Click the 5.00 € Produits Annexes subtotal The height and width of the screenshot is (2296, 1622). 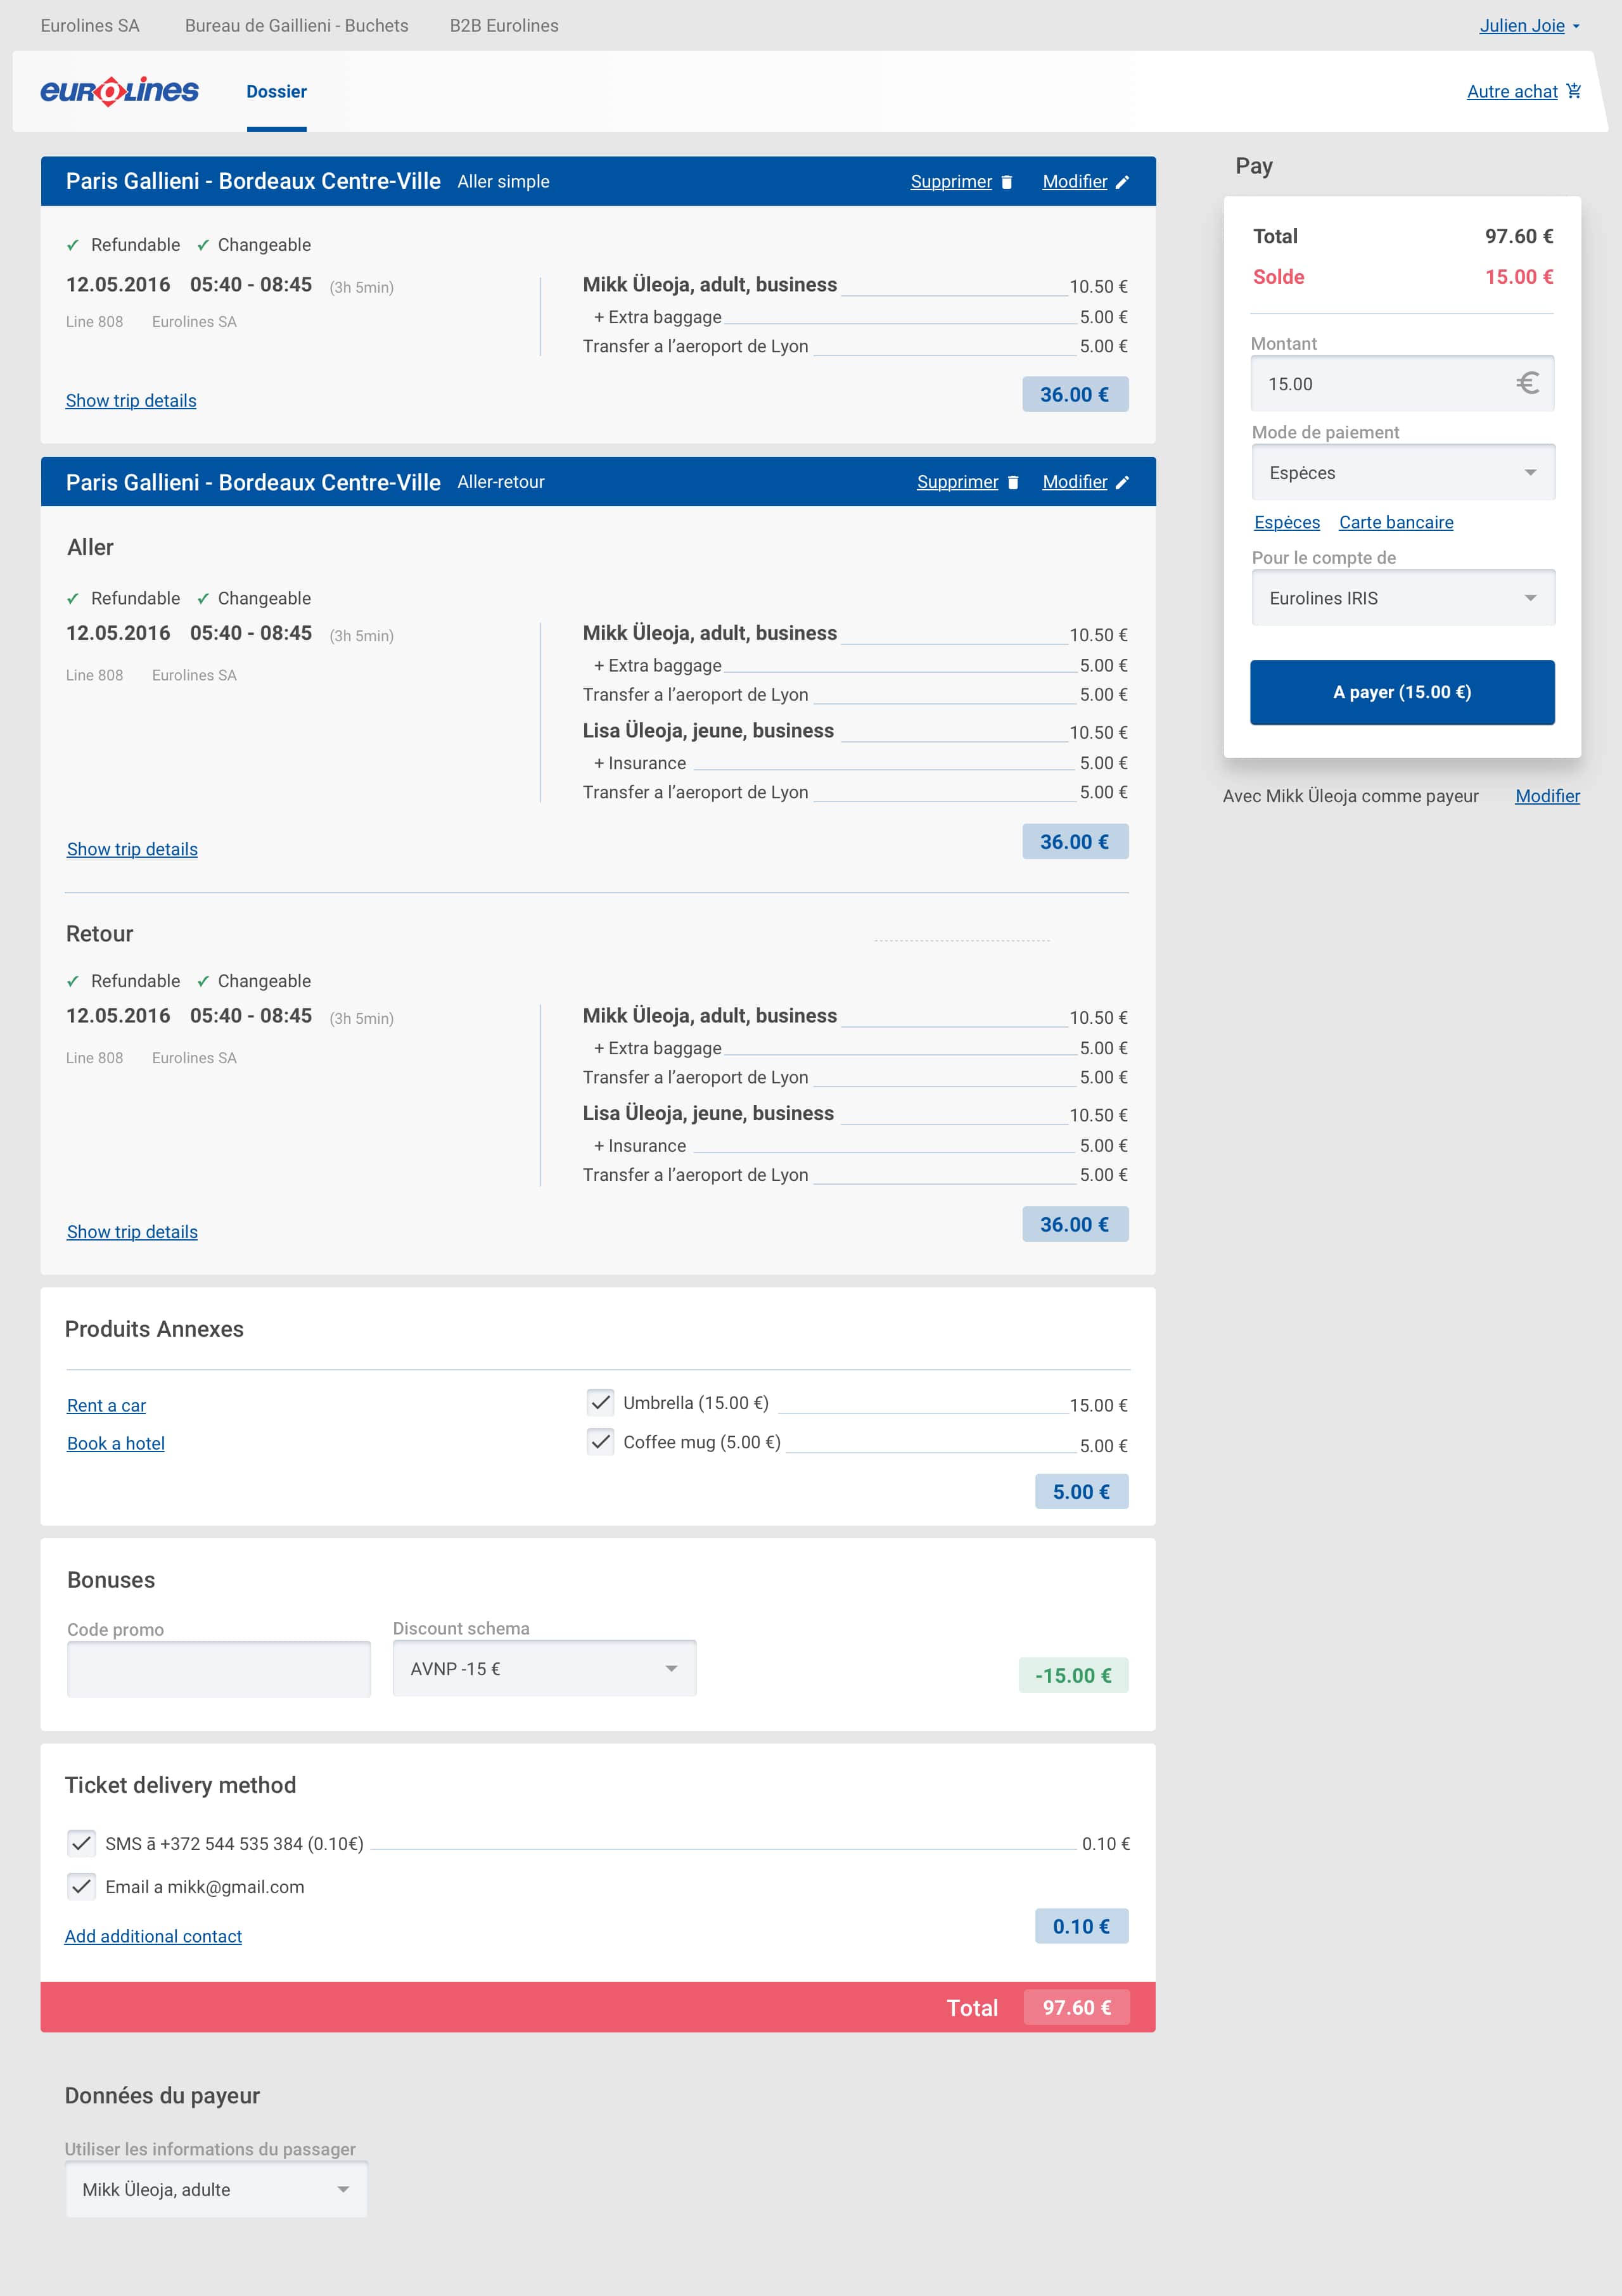[1081, 1491]
